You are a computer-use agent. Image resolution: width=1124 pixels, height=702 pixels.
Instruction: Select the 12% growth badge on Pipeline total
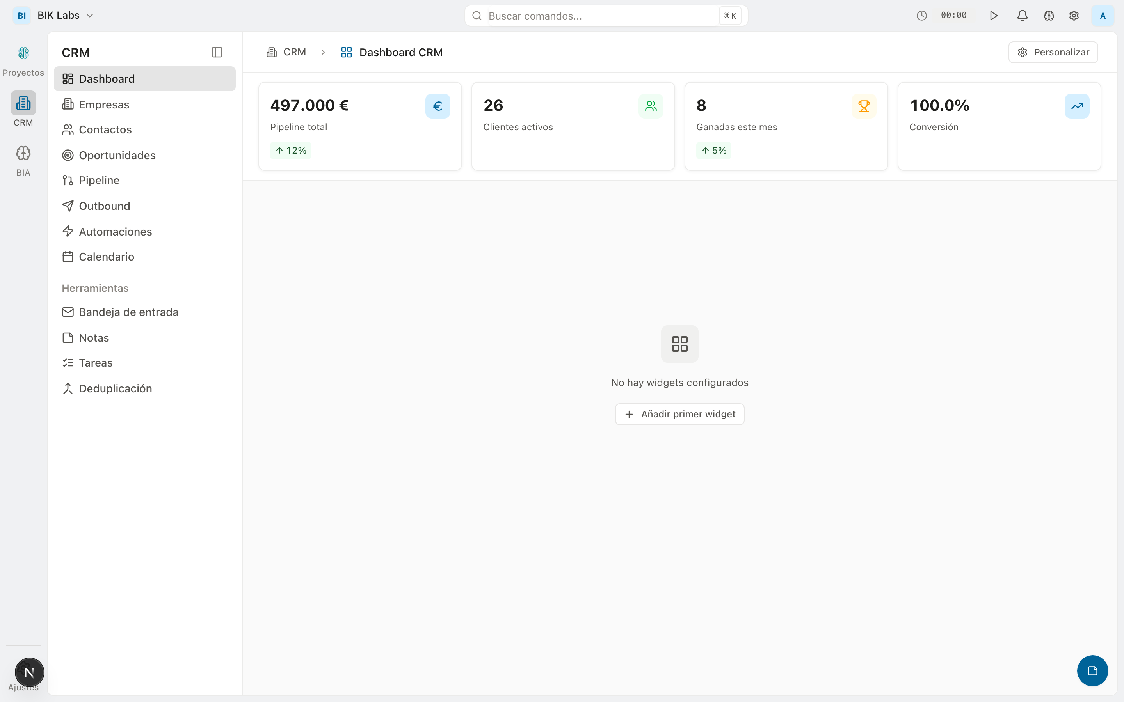click(290, 150)
